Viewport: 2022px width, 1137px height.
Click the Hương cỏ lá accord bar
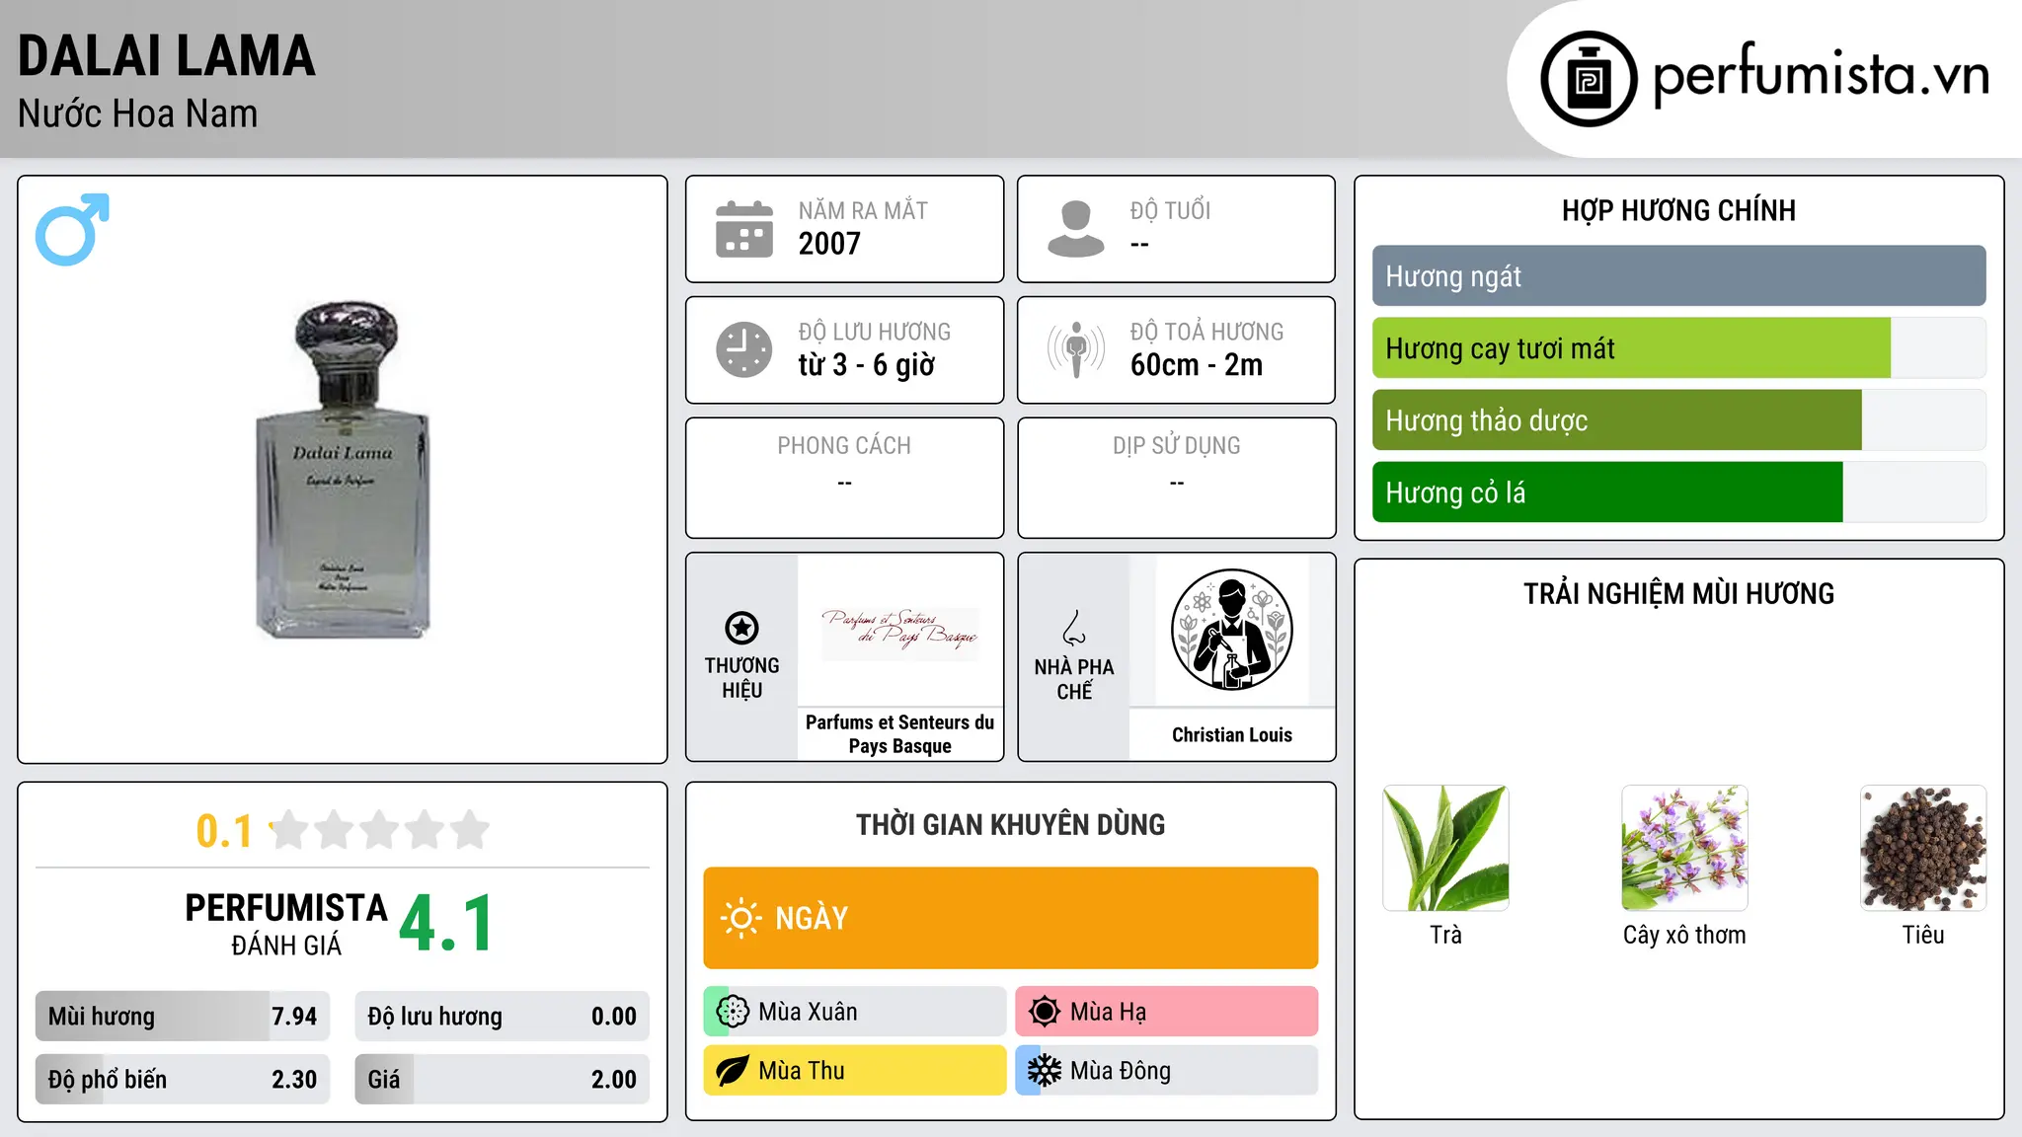pos(1679,493)
